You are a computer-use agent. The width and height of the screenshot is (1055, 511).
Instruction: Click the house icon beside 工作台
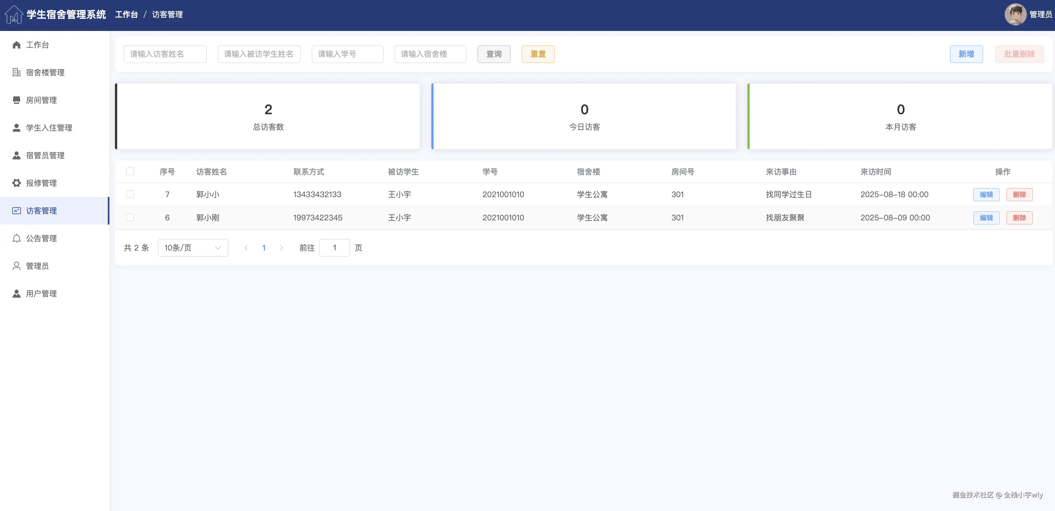(x=16, y=45)
